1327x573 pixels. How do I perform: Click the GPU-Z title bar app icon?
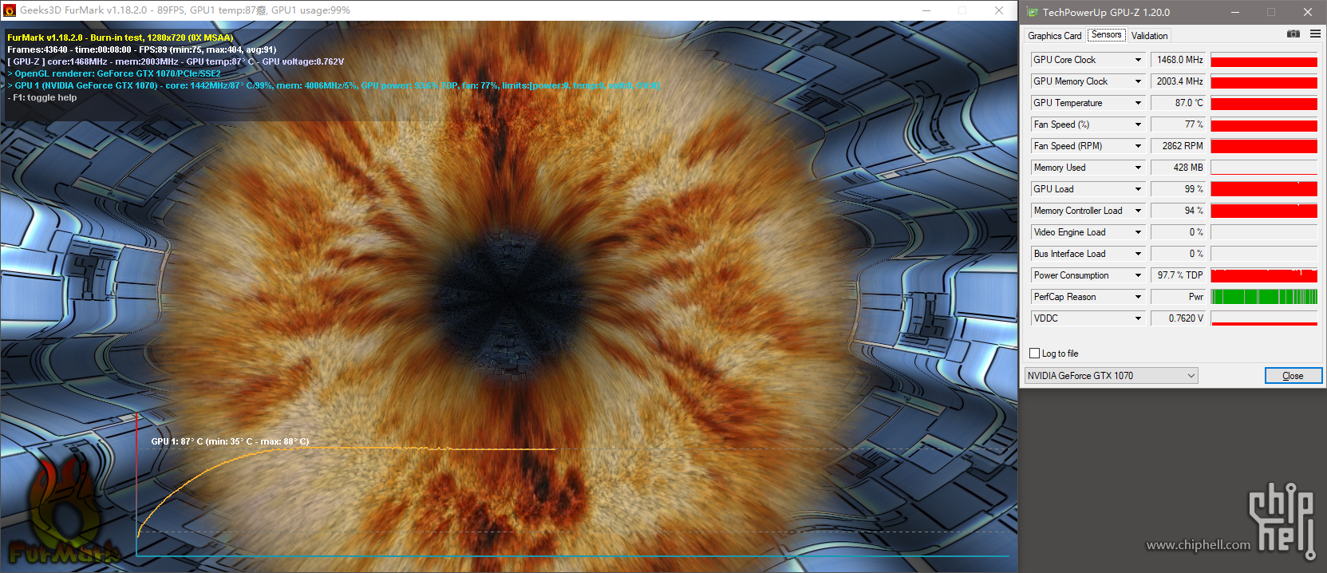pyautogui.click(x=1033, y=12)
